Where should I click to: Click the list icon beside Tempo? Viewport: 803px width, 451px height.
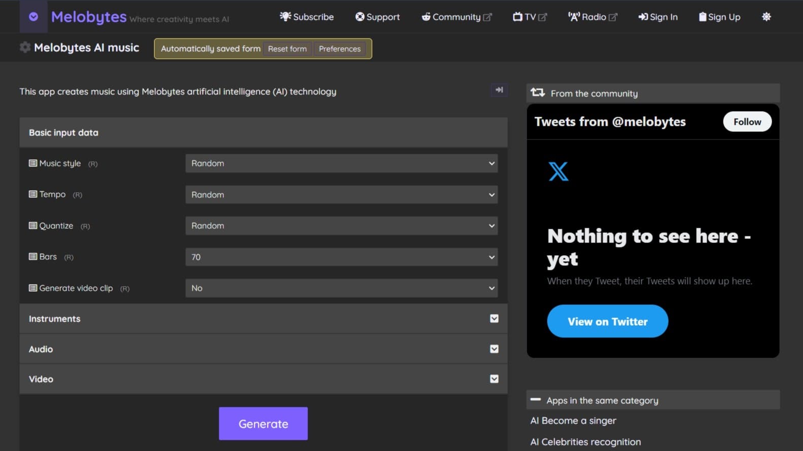coord(33,194)
